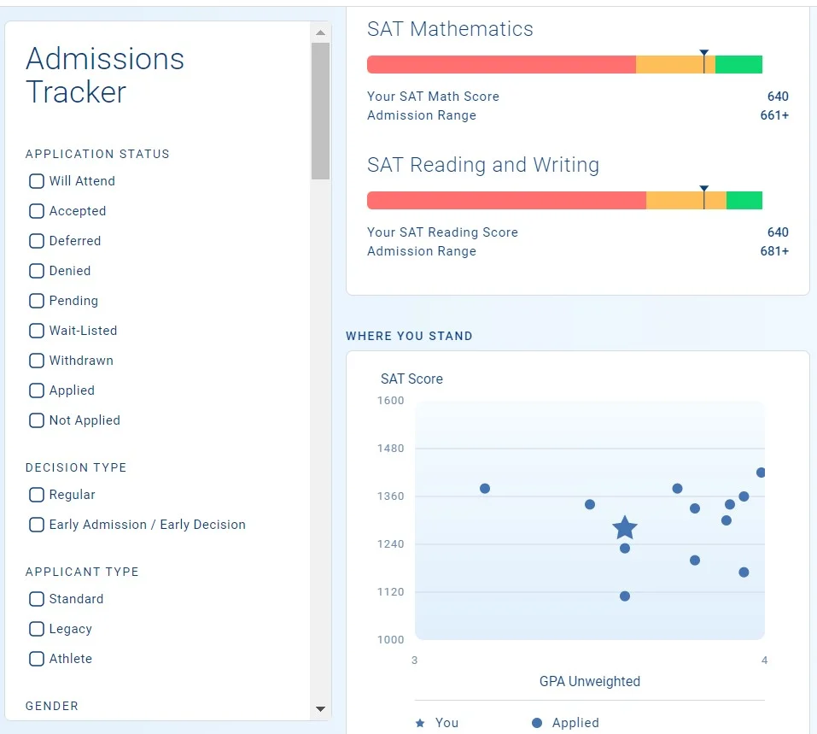
Task: Click the APPLICANT TYPE section label
Action: coord(82,572)
